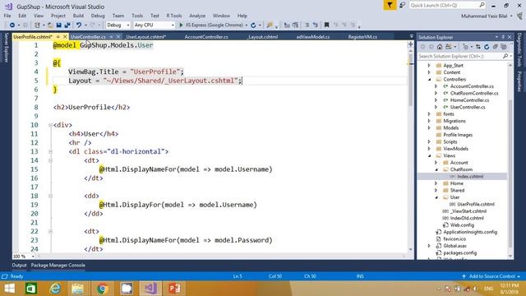This screenshot has width=526, height=296.
Task: Click Sync with Active Document icon
Action: coord(478,47)
